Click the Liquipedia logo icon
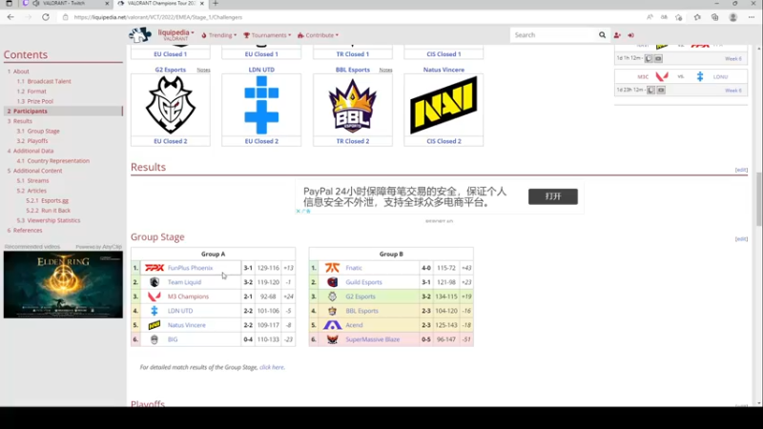 click(x=140, y=35)
